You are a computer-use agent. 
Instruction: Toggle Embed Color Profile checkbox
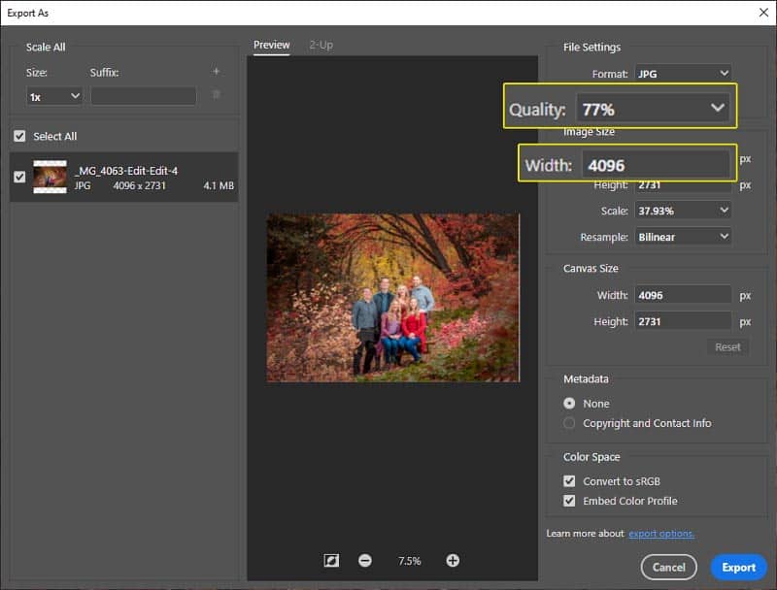(569, 501)
